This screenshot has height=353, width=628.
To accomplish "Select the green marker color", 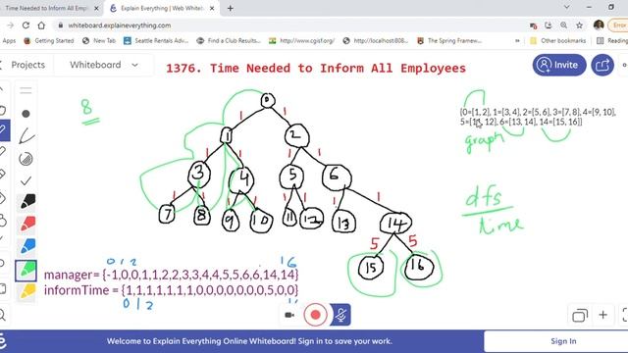I will (x=26, y=271).
